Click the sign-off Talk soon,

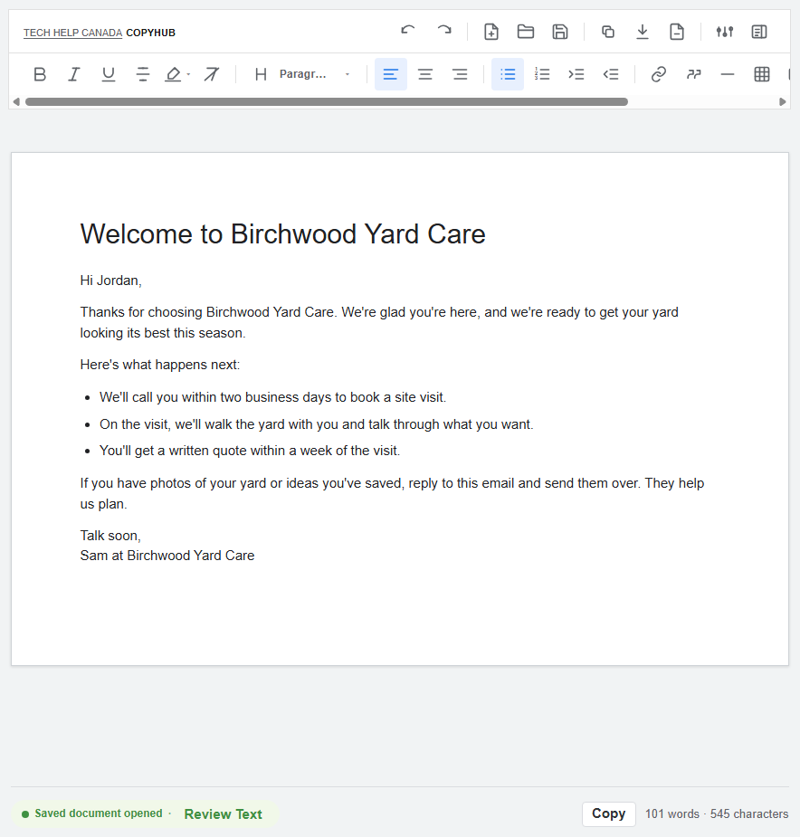click(x=110, y=536)
